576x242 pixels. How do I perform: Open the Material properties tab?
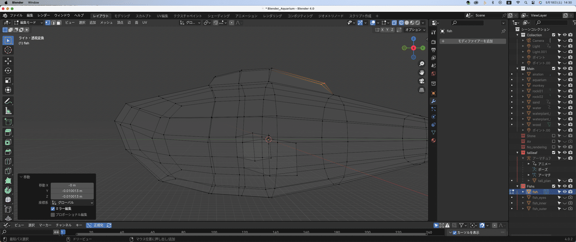pyautogui.click(x=433, y=140)
